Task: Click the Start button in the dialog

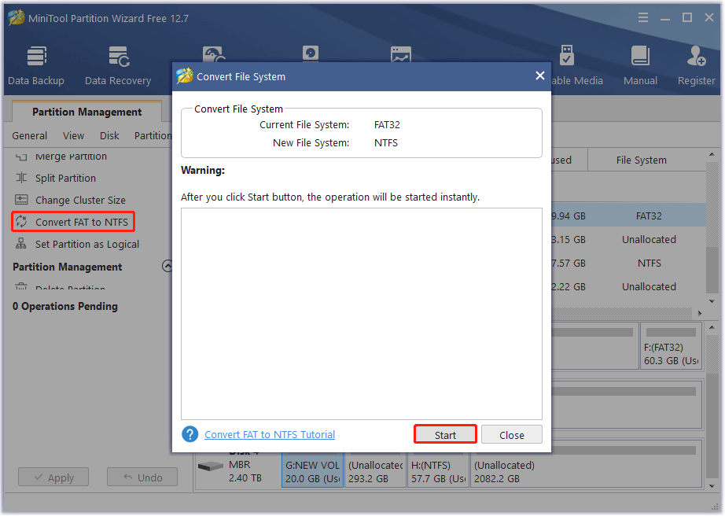Action: pos(445,435)
